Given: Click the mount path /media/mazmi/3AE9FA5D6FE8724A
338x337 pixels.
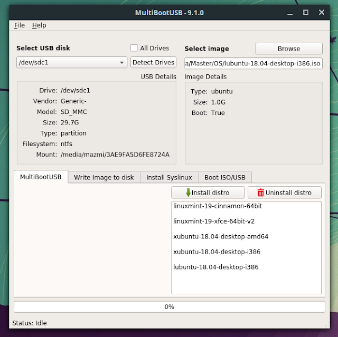Looking at the screenshot, I should click(x=115, y=155).
